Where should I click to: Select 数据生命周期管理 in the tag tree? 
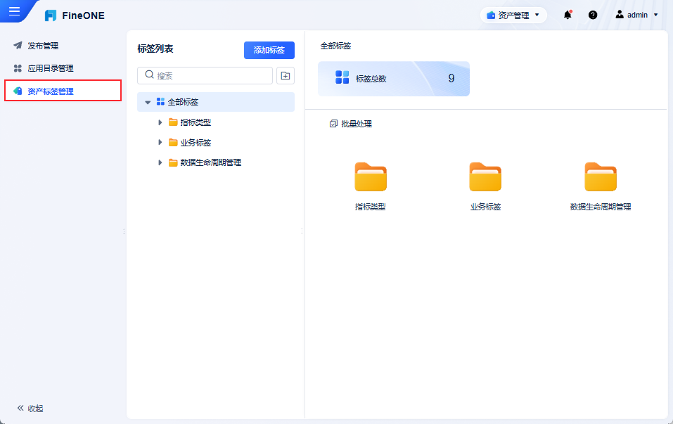210,162
